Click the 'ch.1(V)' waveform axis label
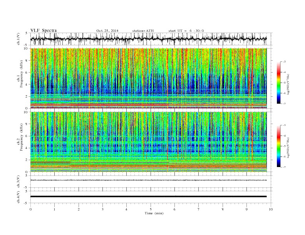 tap(18, 39)
